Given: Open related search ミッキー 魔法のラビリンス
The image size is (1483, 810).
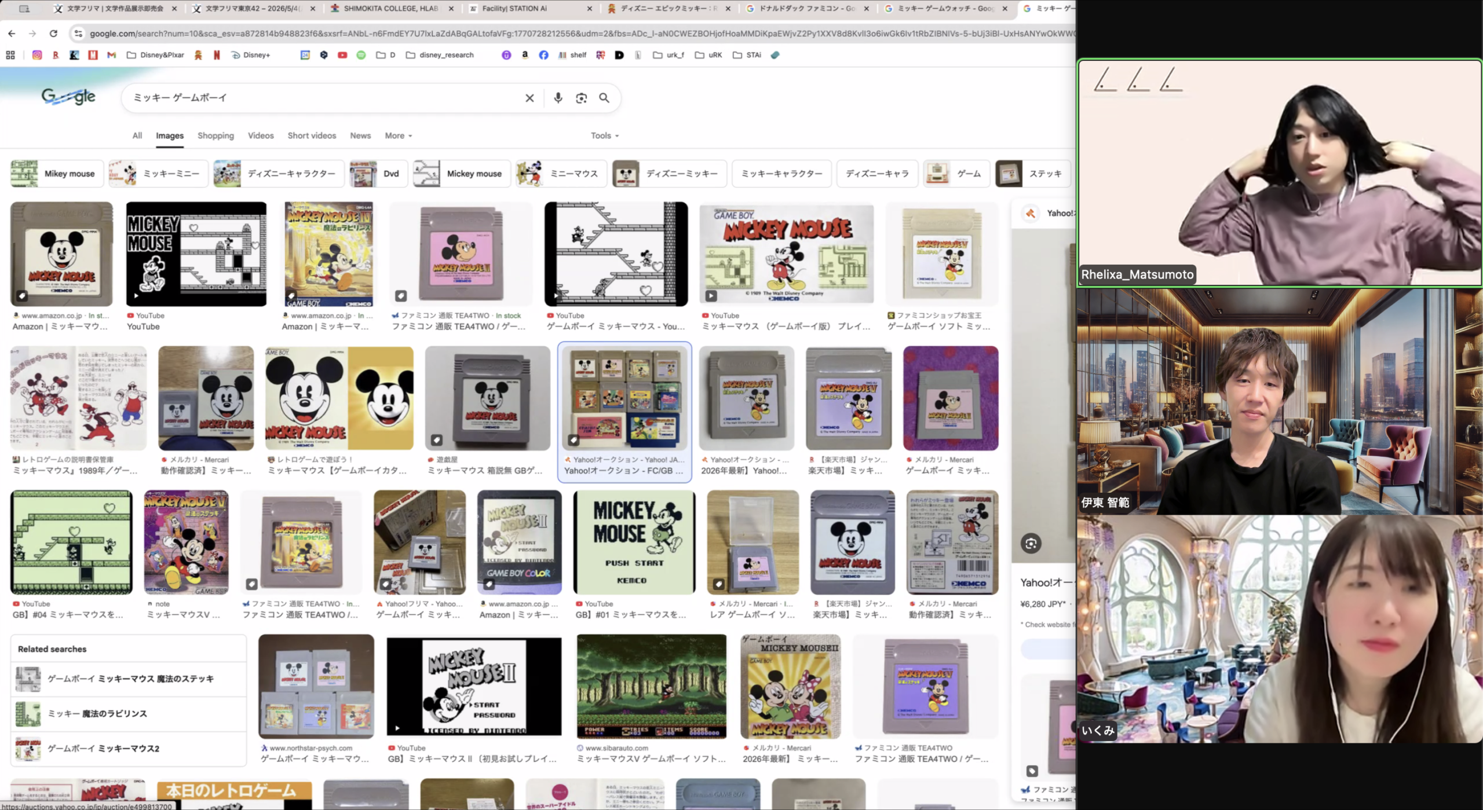Looking at the screenshot, I should (129, 714).
